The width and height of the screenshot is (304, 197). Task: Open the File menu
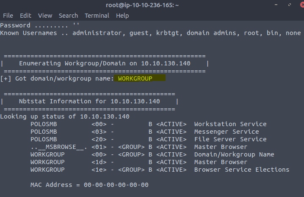click(x=8, y=16)
